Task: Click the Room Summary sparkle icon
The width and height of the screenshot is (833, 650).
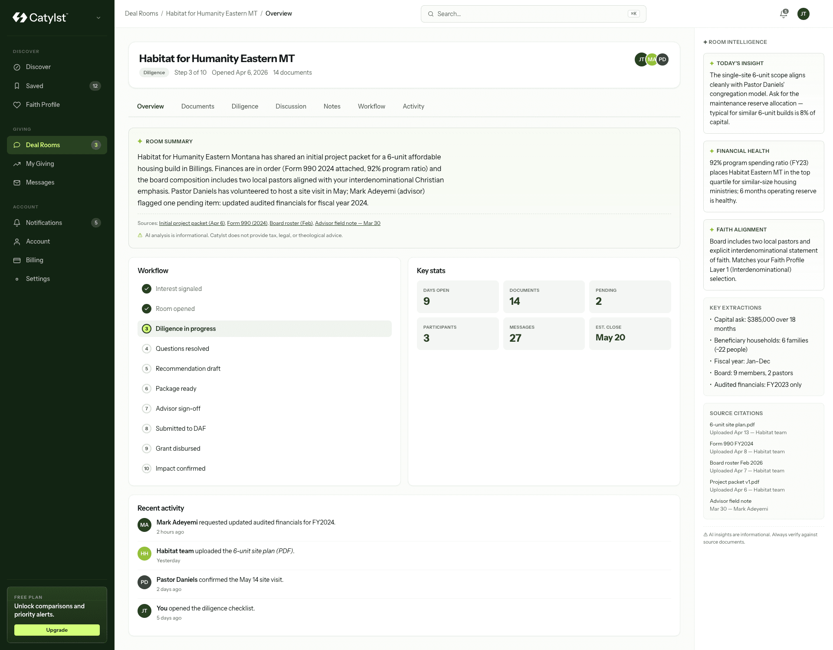Action: click(140, 142)
